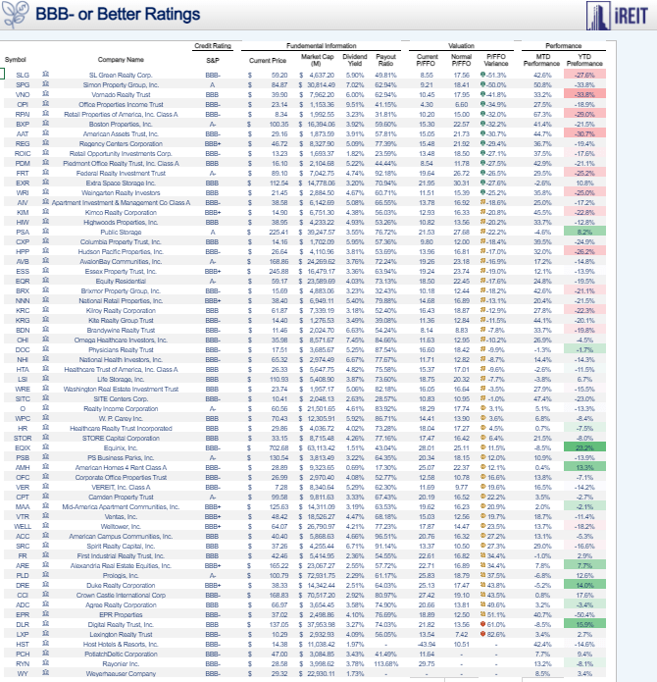Click the 702.68 price in the EQIX row
This screenshot has height=682, width=657.
pyautogui.click(x=278, y=447)
